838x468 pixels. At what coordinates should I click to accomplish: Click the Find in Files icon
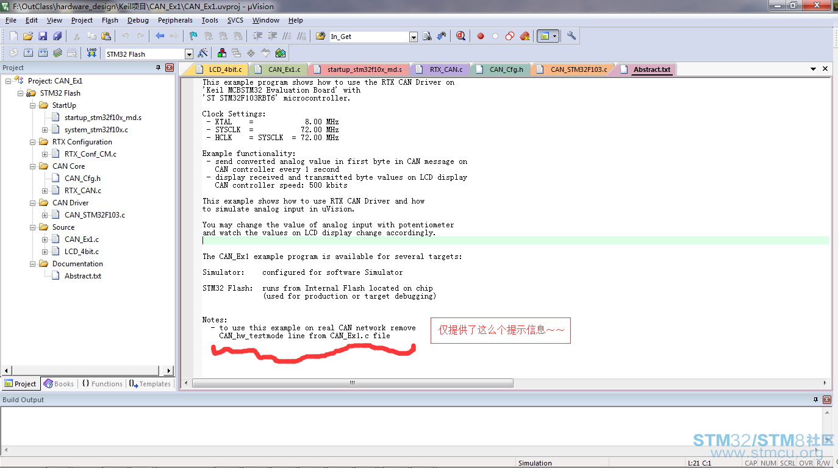click(x=320, y=36)
